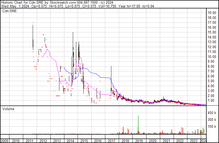Click the red 2018 volume bar

click(123, 130)
